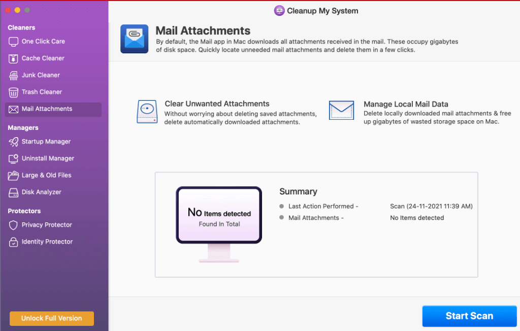Click 'Clear Unwanted Attachments' heading
The width and height of the screenshot is (520, 331).
(x=217, y=104)
